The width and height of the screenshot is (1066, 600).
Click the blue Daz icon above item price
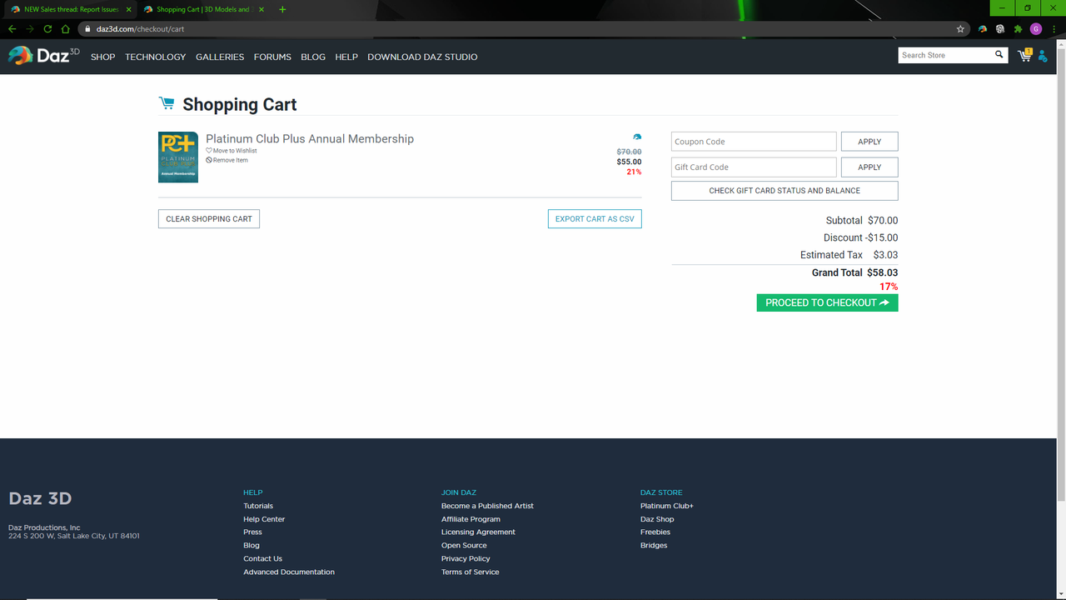pos(637,137)
